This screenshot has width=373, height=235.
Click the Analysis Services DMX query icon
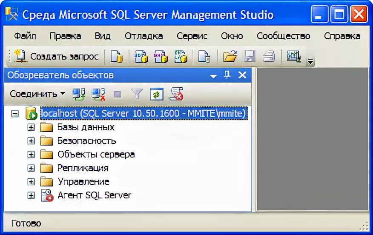tap(161, 56)
